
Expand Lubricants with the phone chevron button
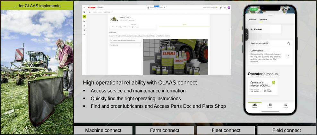click(288, 56)
